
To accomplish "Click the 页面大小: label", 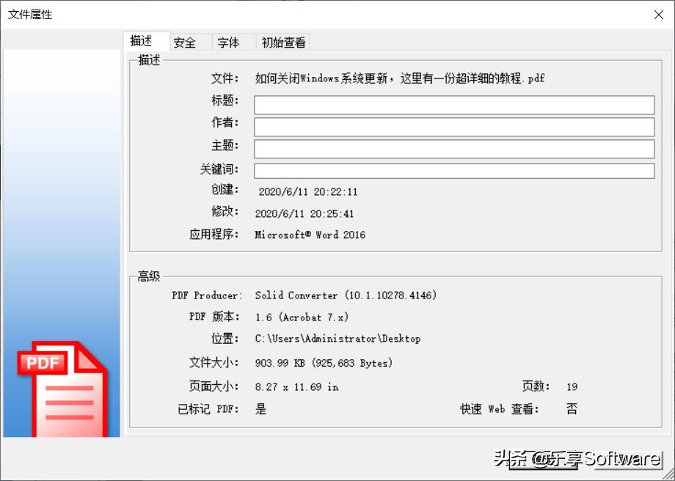I will 214,386.
